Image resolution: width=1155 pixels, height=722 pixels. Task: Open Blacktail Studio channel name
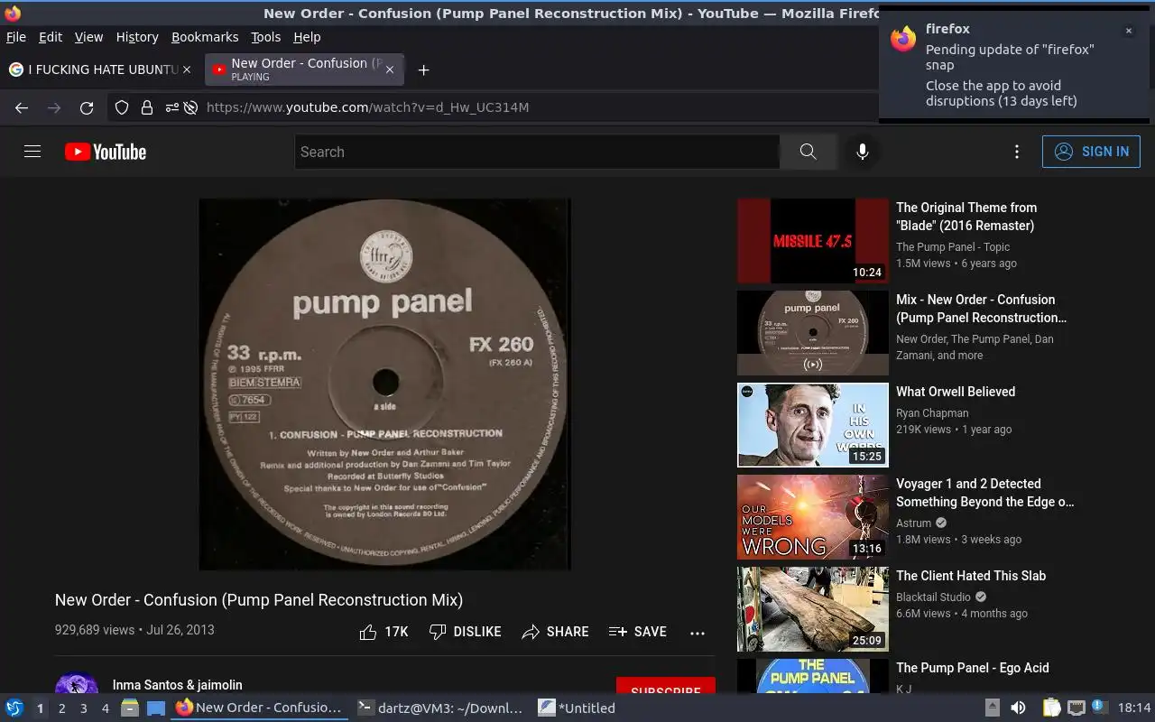(933, 597)
